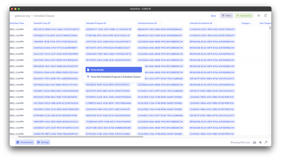The width and height of the screenshot is (281, 159).
Task: Download the full results cloud icon
Action: [x=254, y=142]
